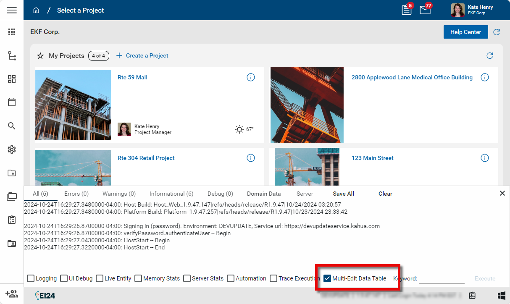Refresh the My Projects list
The height and width of the screenshot is (304, 510).
(489, 55)
